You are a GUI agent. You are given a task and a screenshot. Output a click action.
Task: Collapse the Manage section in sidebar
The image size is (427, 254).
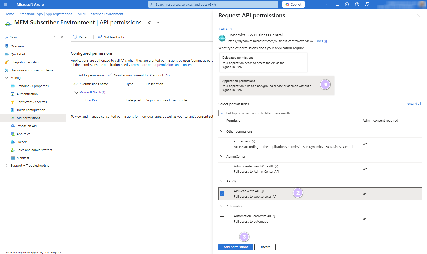pyautogui.click(x=7, y=78)
